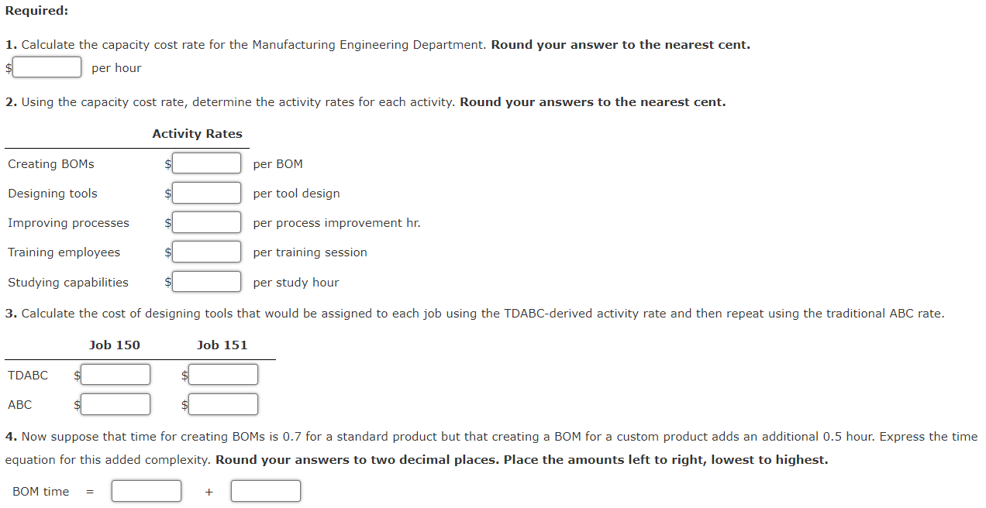Click the Required heading text
This screenshot has width=986, height=508.
tap(34, 10)
